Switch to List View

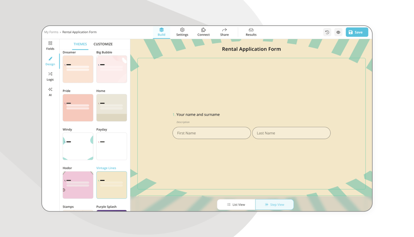coord(236,204)
